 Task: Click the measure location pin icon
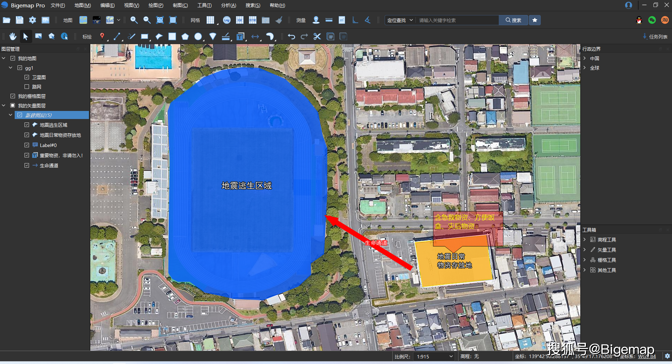(x=316, y=20)
